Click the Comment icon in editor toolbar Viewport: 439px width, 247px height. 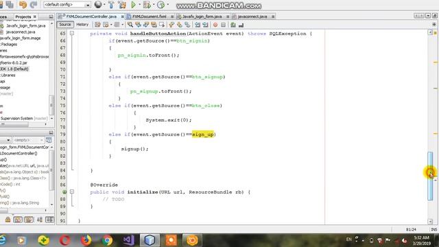pos(233,25)
